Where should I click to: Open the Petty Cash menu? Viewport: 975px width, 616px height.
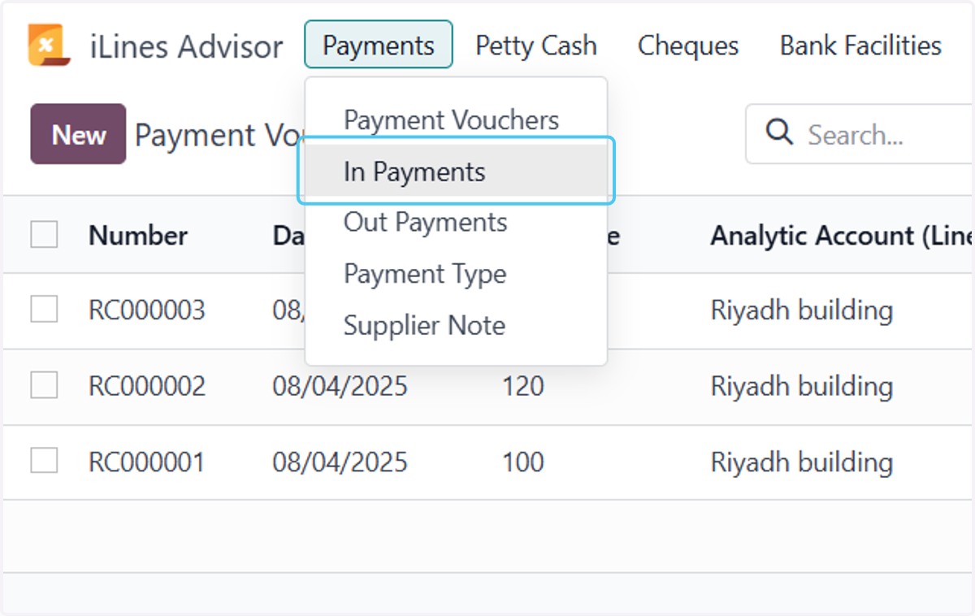point(536,46)
